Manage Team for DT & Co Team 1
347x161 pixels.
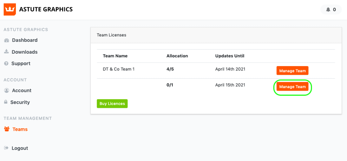(292, 71)
